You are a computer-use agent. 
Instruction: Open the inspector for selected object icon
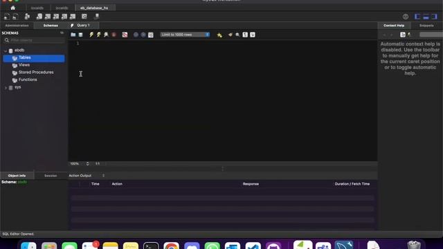tap(27, 17)
